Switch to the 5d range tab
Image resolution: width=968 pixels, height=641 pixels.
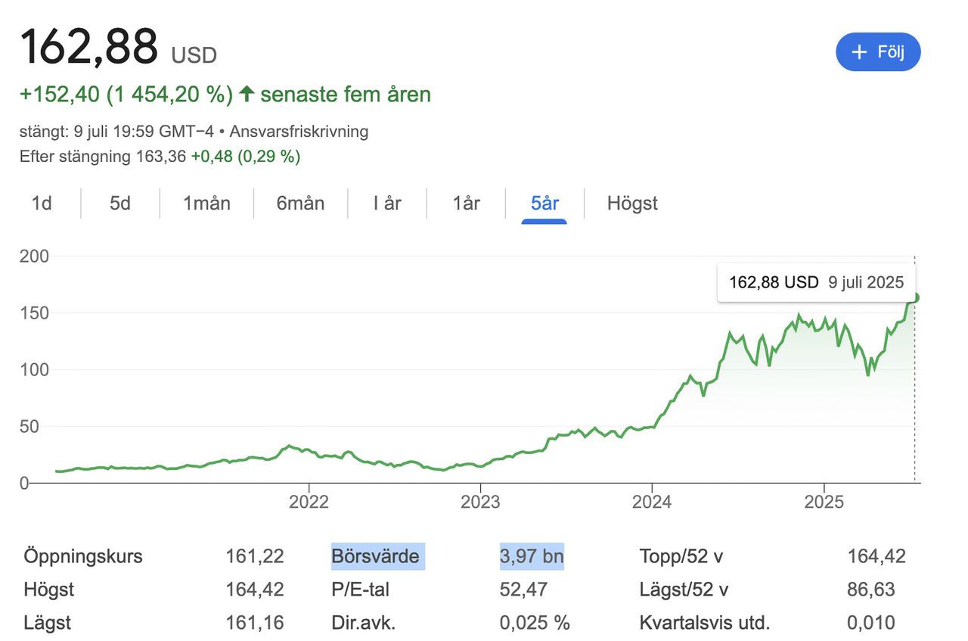click(x=120, y=203)
